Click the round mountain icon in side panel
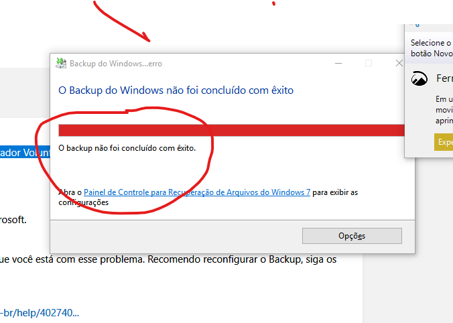Image resolution: width=453 pixels, height=323 pixels. 419,78
